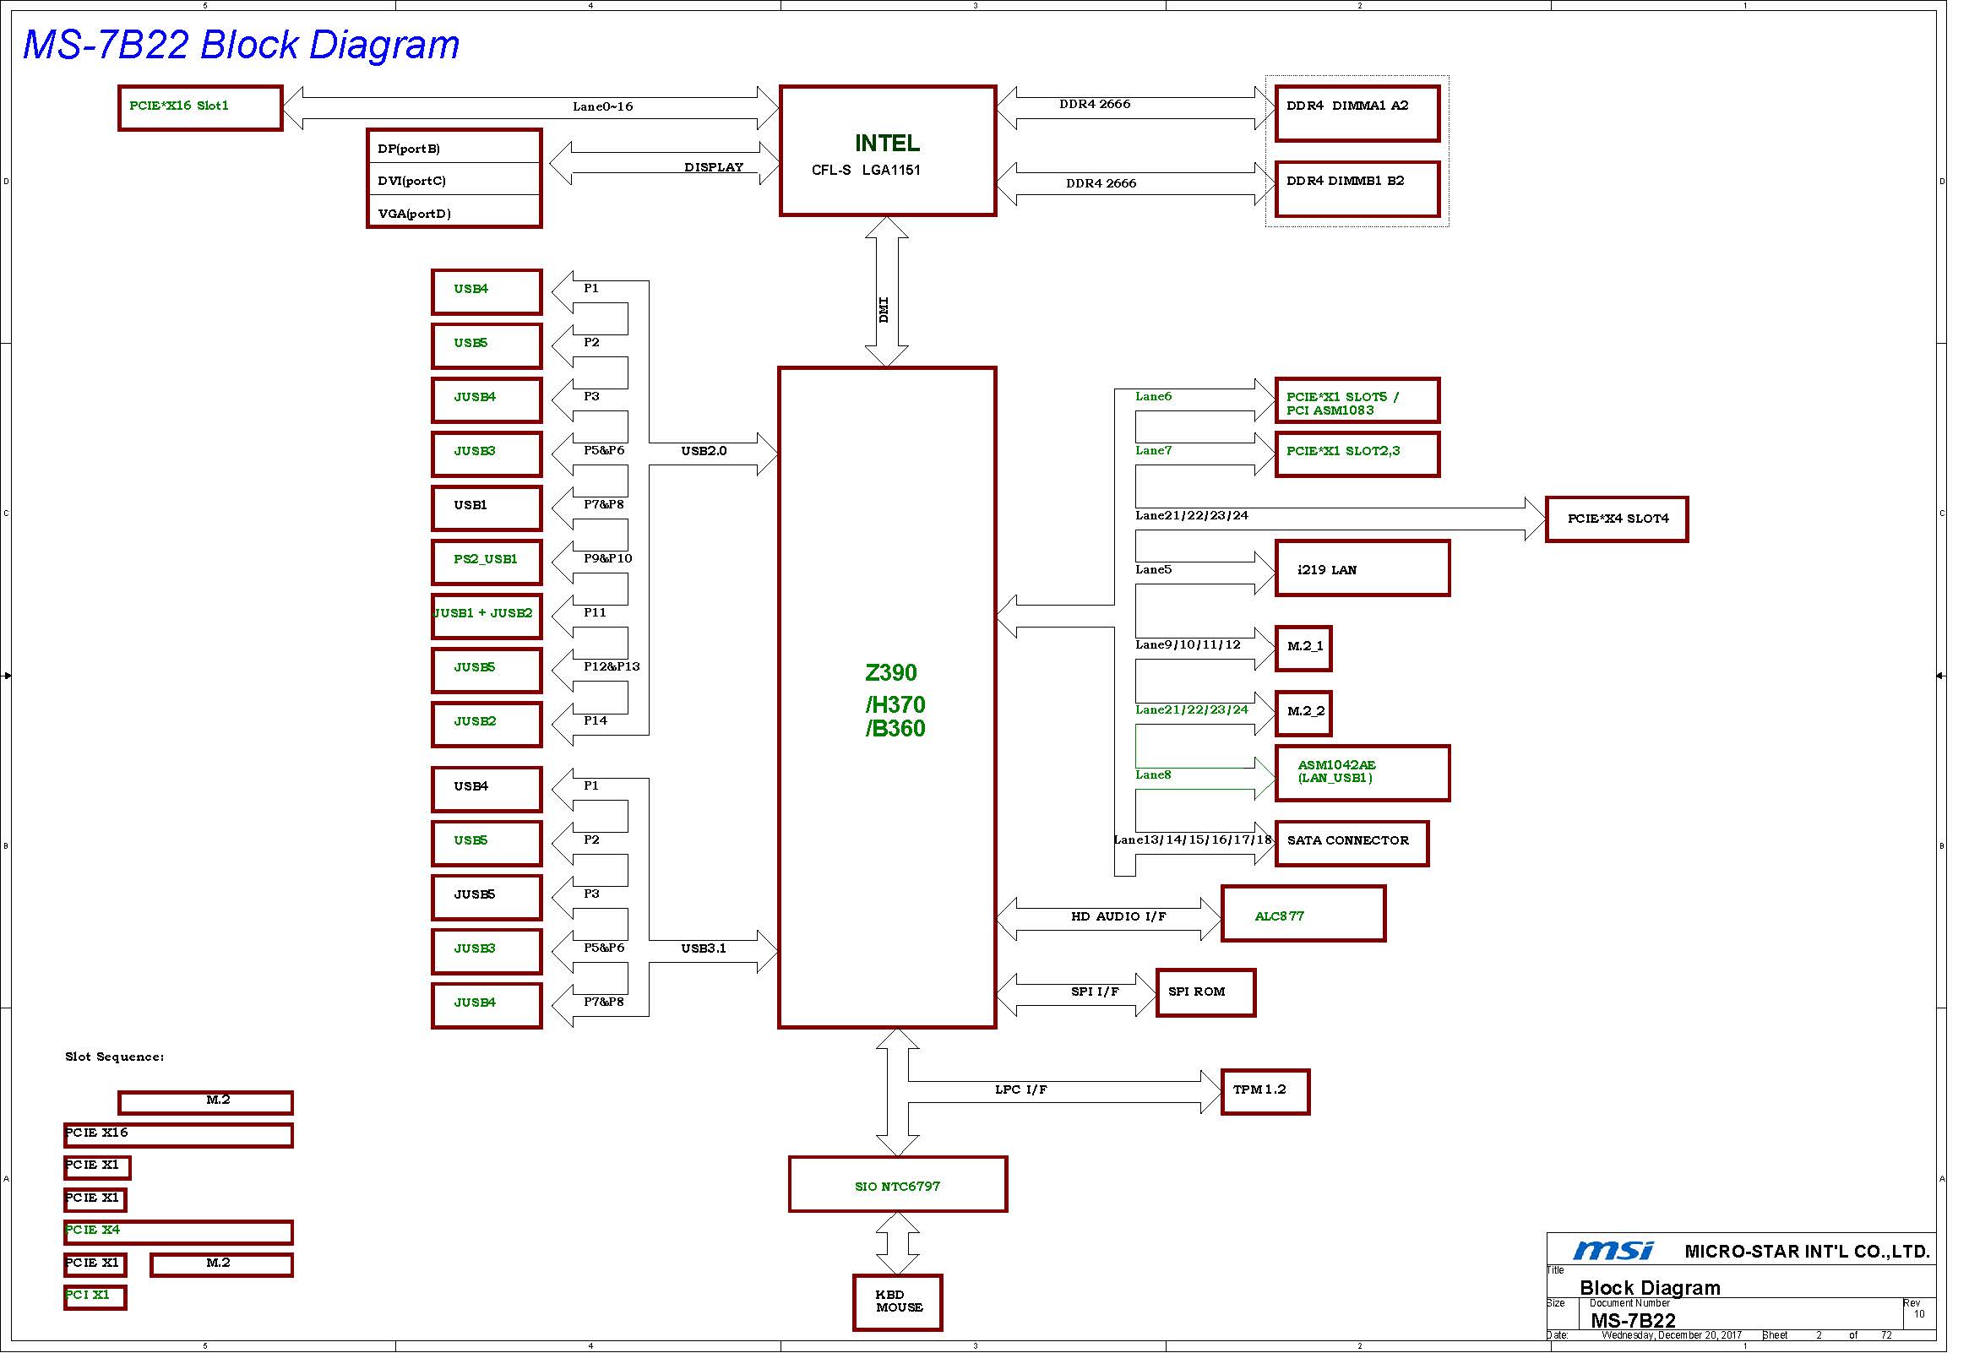The width and height of the screenshot is (1969, 1353).
Task: Select the PCIE X4 slot sequence bar
Action: (x=178, y=1231)
